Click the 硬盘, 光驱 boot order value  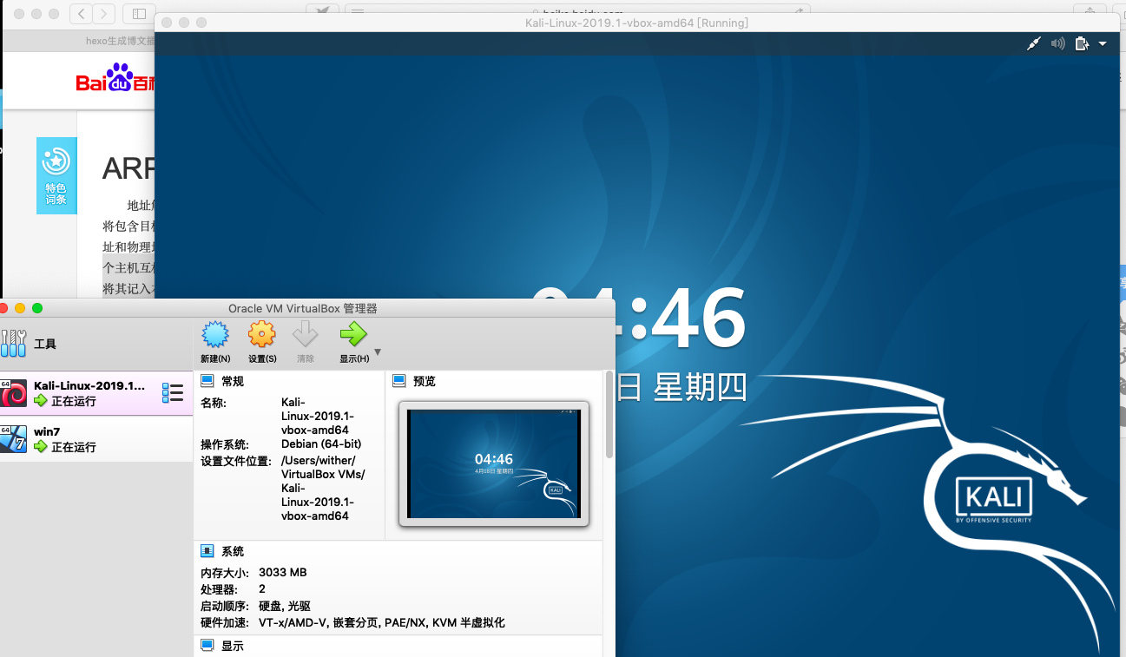tap(285, 606)
